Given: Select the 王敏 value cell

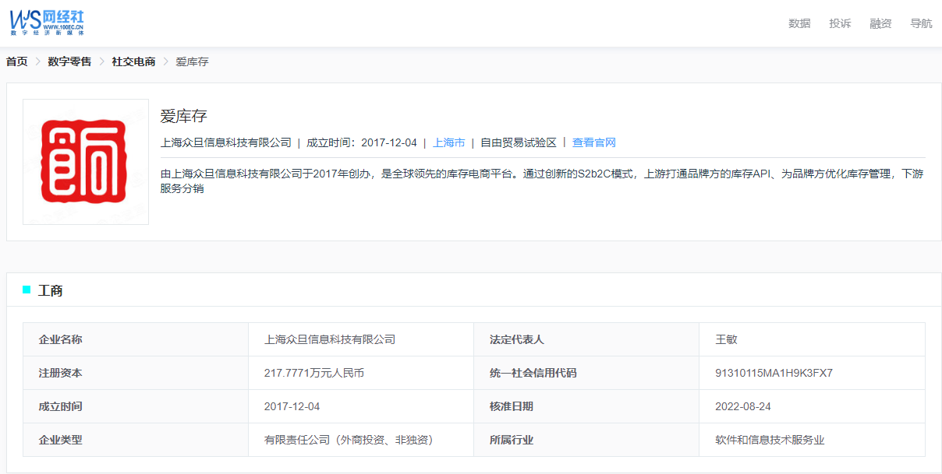Looking at the screenshot, I should click(813, 339).
